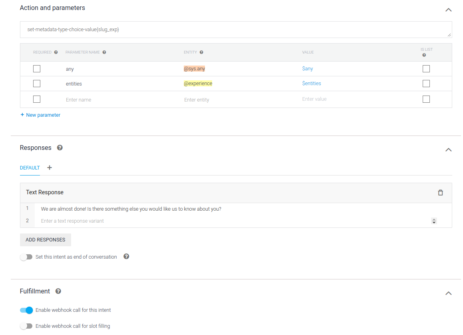Collapse the Responses section
Viewport: 463px width, 335px height.
(448, 150)
